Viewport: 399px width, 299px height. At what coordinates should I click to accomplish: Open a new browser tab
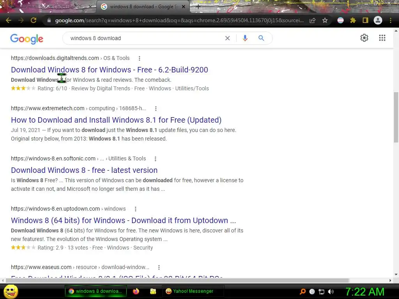[198, 7]
